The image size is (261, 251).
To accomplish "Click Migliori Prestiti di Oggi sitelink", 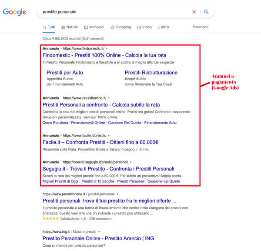I will [x=60, y=181].
